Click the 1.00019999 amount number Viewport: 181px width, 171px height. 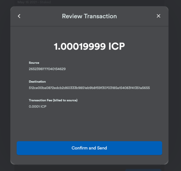80,46
